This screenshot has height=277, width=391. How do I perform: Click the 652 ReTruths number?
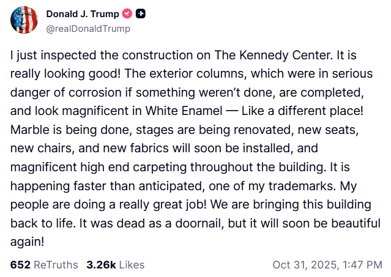tap(20, 265)
